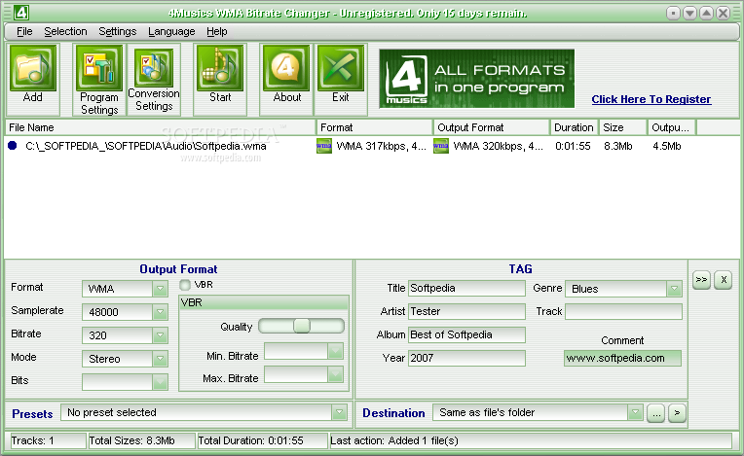Click the Size column header
744x456 pixels.
[622, 127]
